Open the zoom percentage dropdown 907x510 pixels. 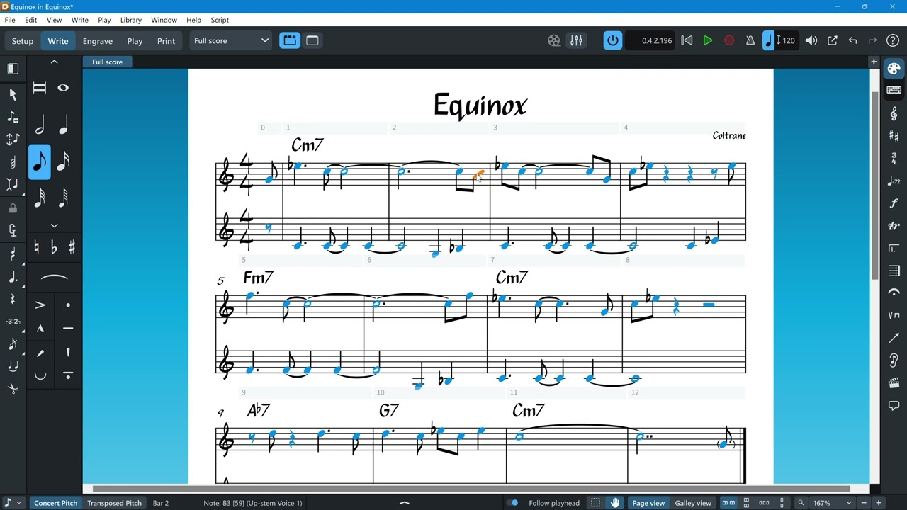click(849, 503)
